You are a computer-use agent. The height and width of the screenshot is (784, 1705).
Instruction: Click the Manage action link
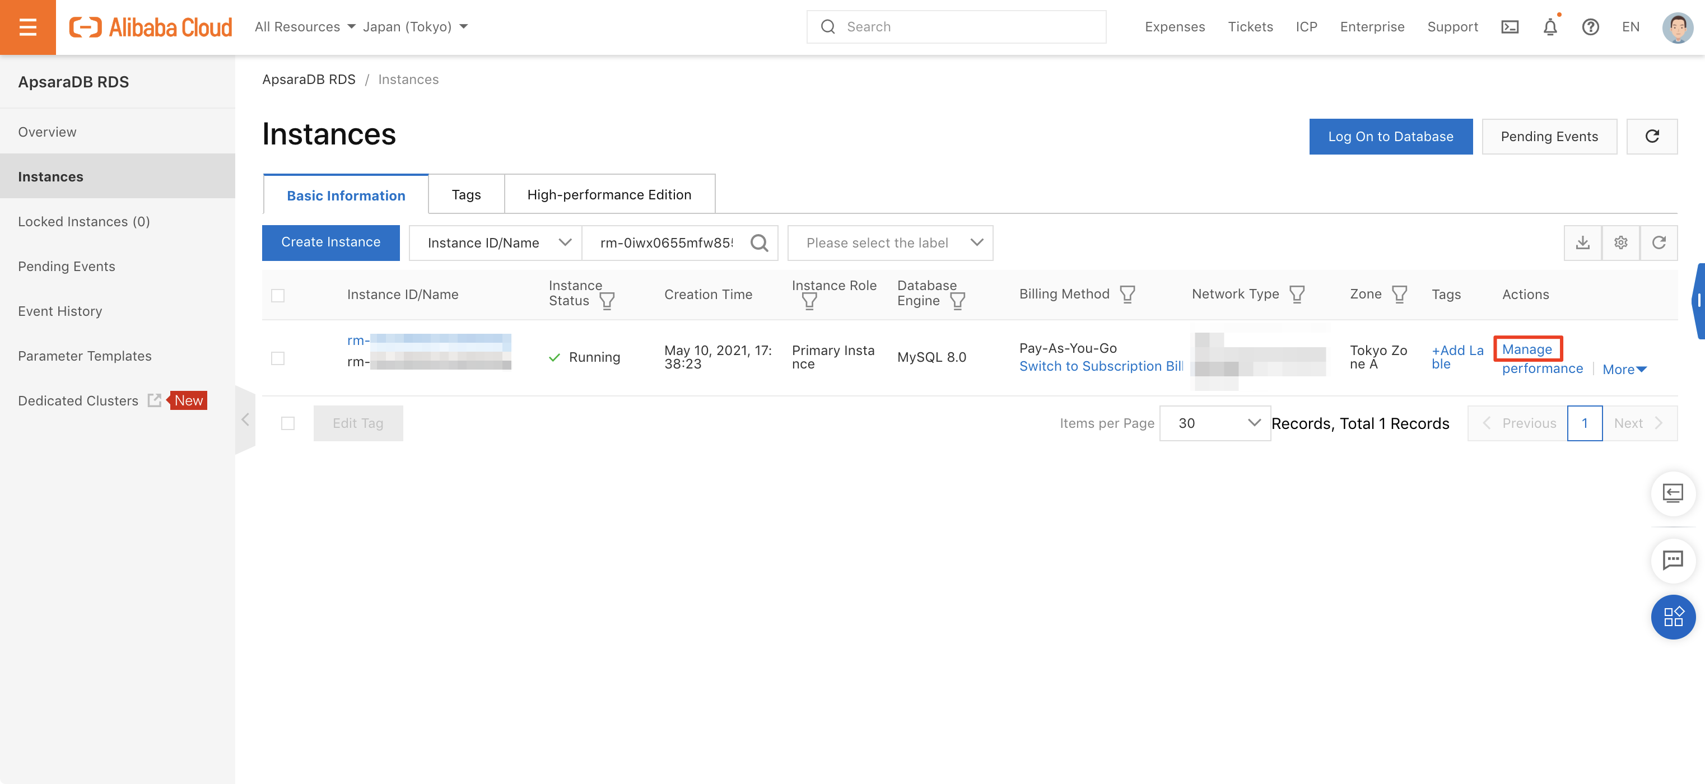1527,349
